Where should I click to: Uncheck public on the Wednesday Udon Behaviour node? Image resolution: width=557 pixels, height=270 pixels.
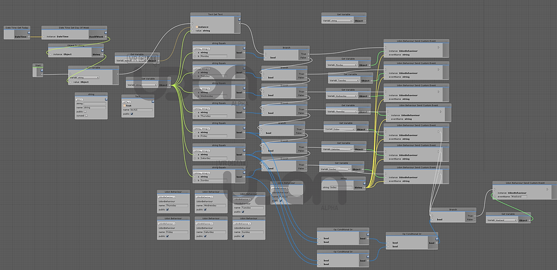(205, 209)
